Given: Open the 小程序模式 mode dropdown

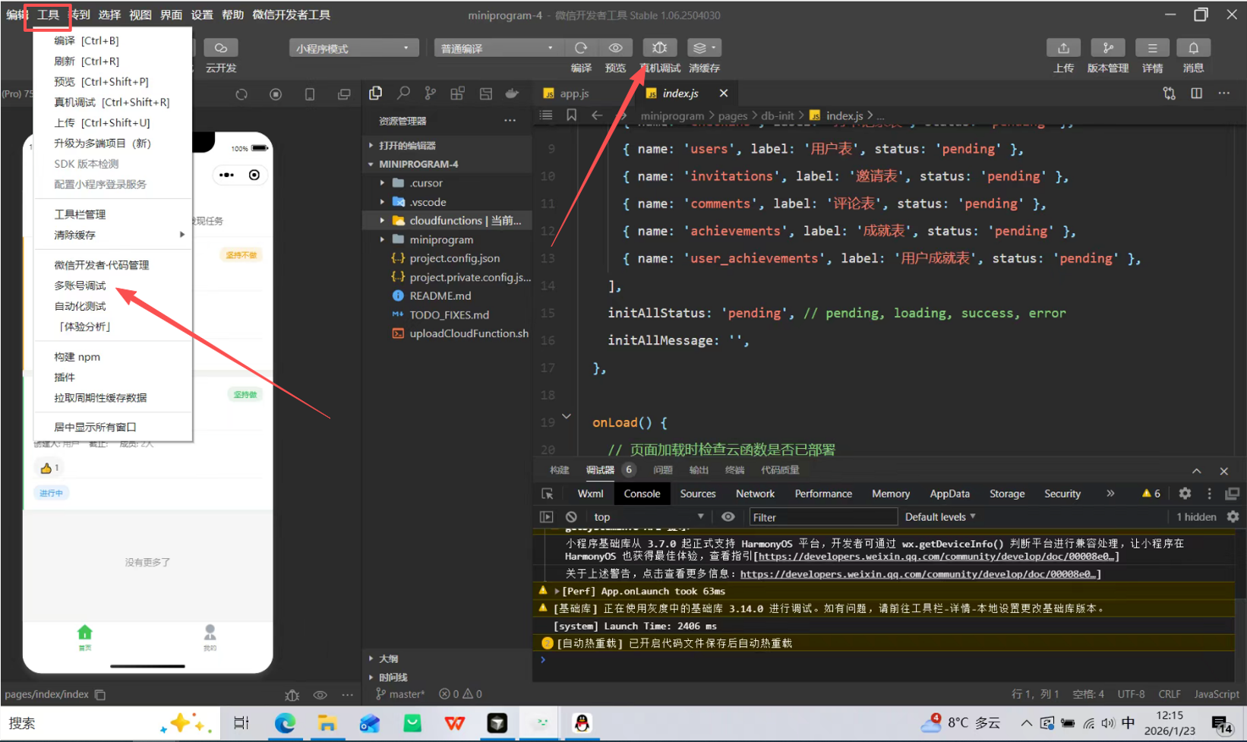Looking at the screenshot, I should (353, 49).
